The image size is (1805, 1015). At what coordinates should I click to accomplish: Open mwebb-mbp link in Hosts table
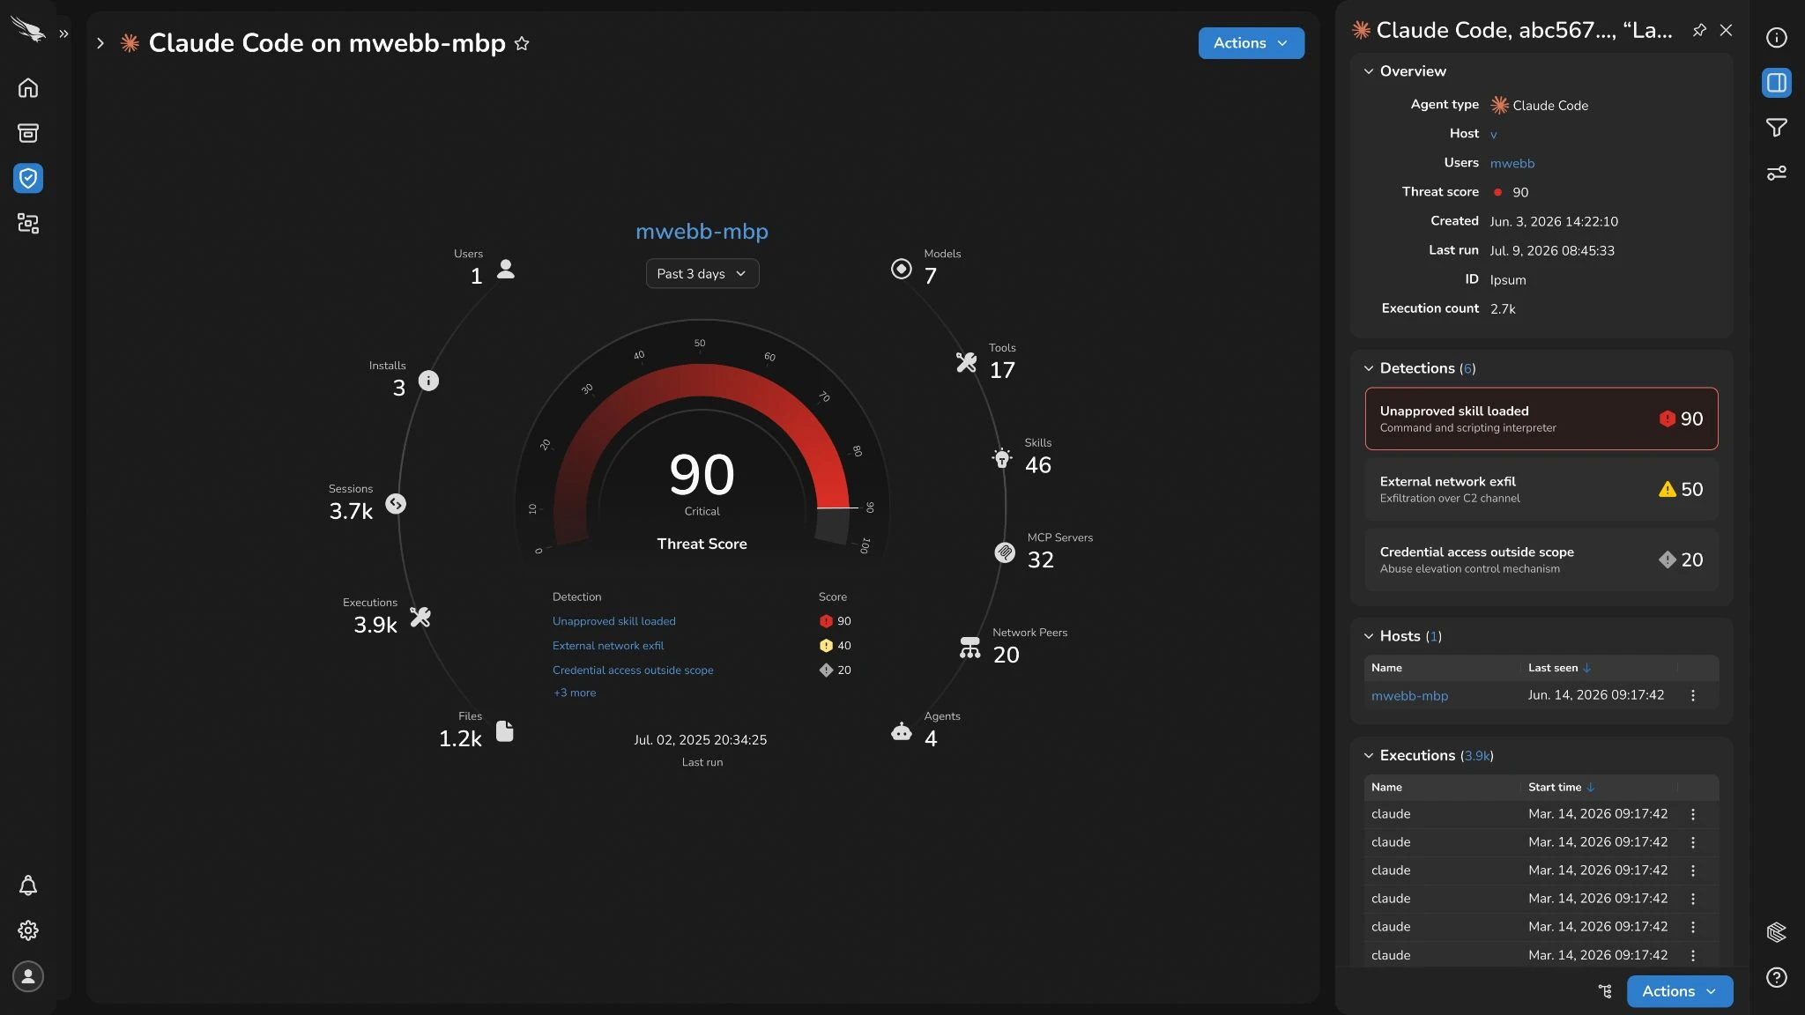pos(1409,696)
